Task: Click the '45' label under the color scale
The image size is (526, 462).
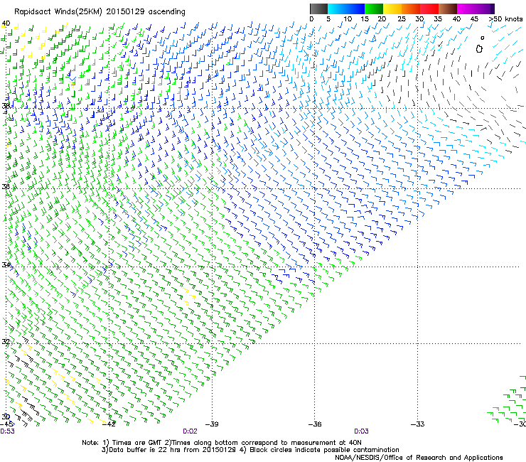Action: click(474, 19)
